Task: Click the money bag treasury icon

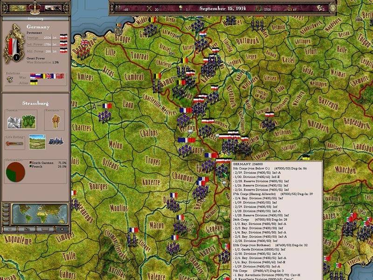Action: [289, 8]
